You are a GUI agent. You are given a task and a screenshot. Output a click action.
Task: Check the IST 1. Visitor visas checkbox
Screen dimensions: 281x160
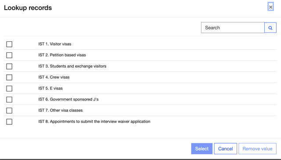click(x=9, y=44)
